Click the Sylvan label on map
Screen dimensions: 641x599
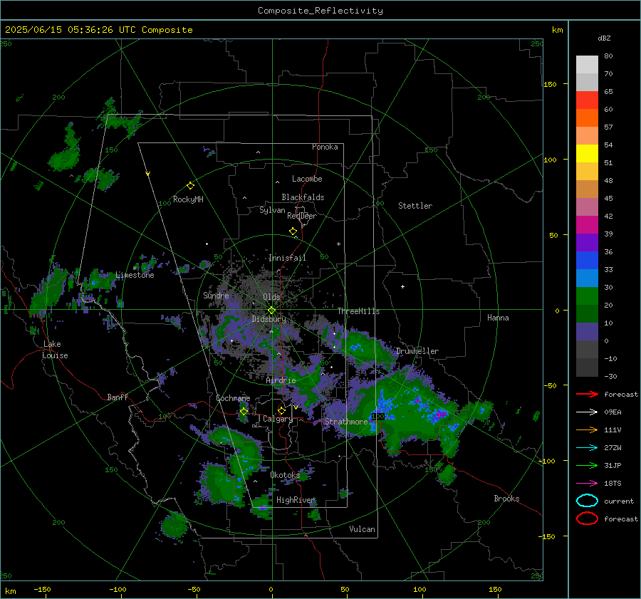coord(272,210)
